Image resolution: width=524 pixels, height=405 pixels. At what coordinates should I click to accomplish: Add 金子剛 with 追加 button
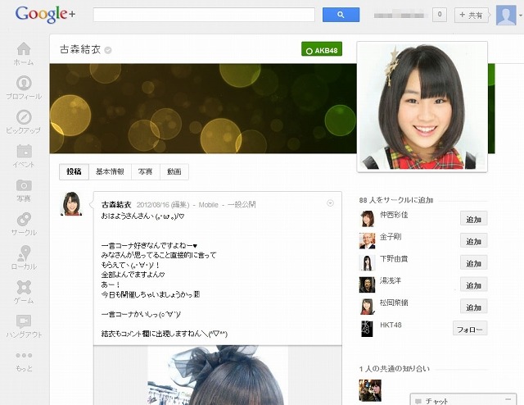pyautogui.click(x=473, y=241)
